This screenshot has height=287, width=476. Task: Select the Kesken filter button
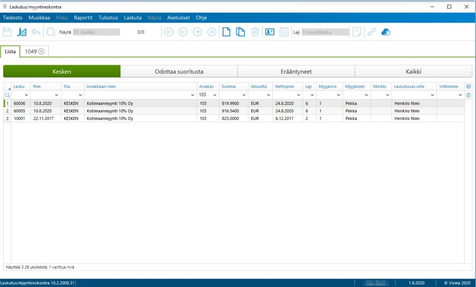pos(61,71)
